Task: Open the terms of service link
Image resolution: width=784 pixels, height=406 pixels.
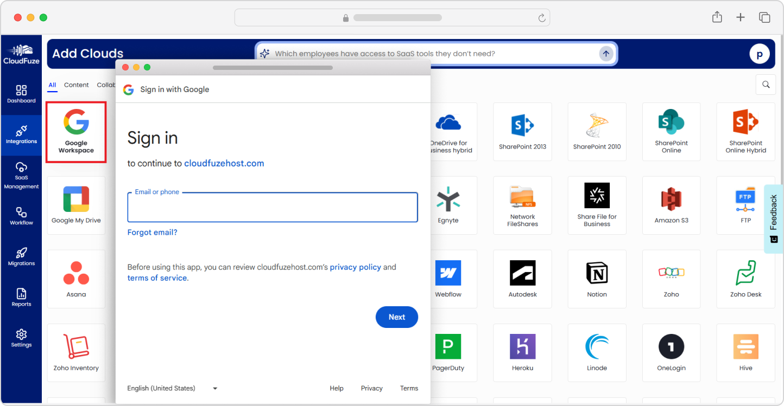Action: [157, 278]
